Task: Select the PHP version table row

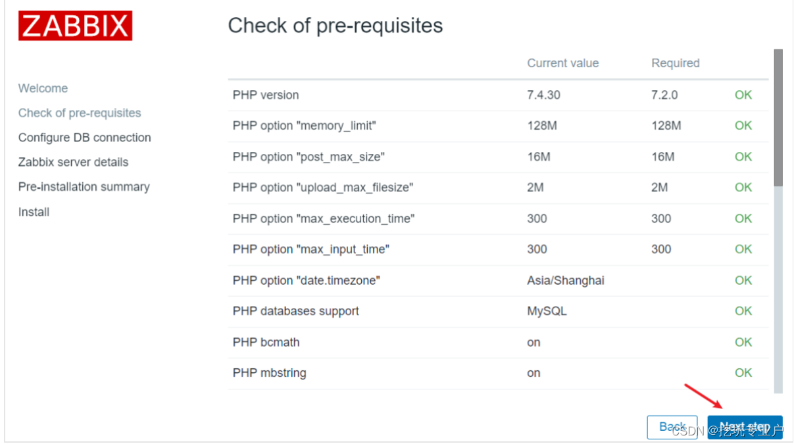Action: pos(395,95)
